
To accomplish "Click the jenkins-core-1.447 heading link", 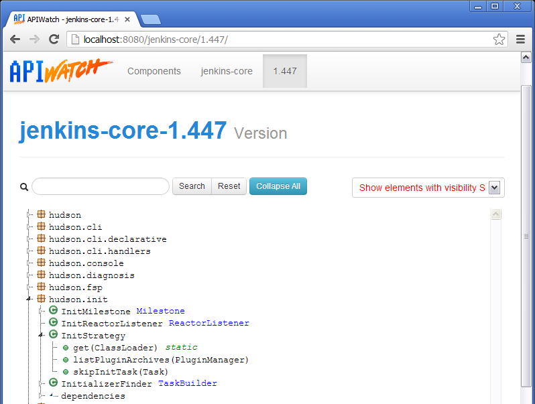I will [x=123, y=131].
